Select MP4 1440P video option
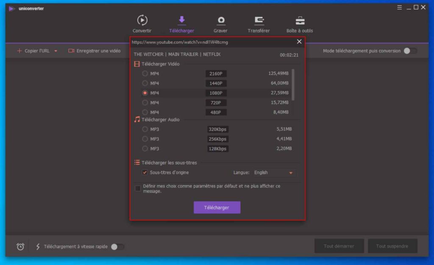434x265 pixels. [x=145, y=84]
